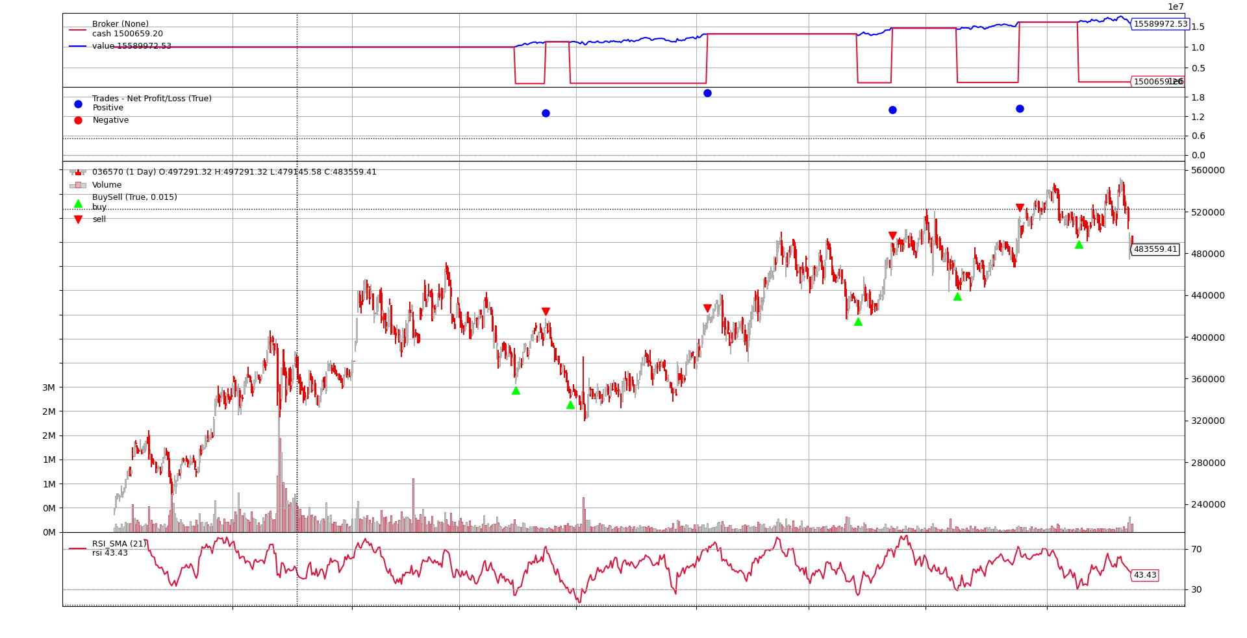Click the 'BuySell (True, 0.015)' legend label
The width and height of the screenshot is (1247, 638).
pos(134,197)
